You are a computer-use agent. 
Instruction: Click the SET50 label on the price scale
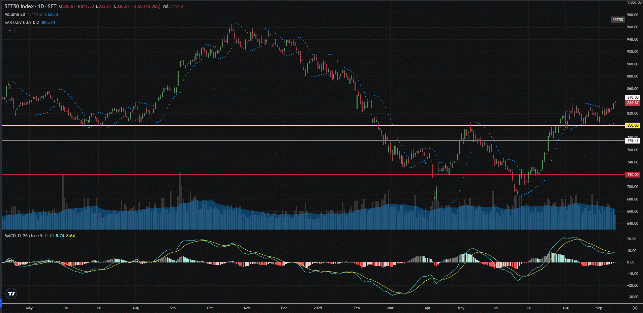point(617,20)
